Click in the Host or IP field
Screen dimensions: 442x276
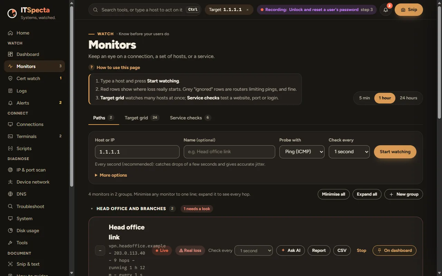pos(137,152)
